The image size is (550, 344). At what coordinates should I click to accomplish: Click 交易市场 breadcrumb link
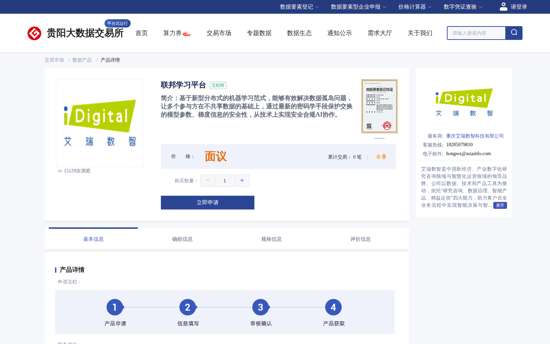click(x=54, y=60)
